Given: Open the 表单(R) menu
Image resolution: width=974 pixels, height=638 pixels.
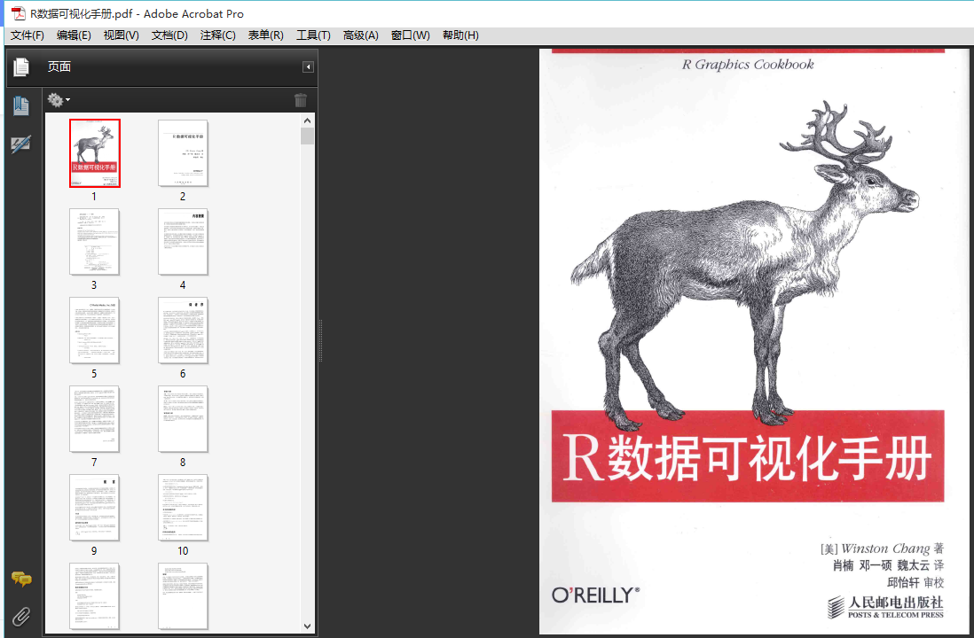Looking at the screenshot, I should point(266,35).
